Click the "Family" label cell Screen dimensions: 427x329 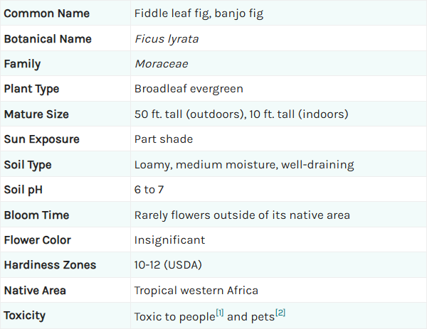click(65, 64)
